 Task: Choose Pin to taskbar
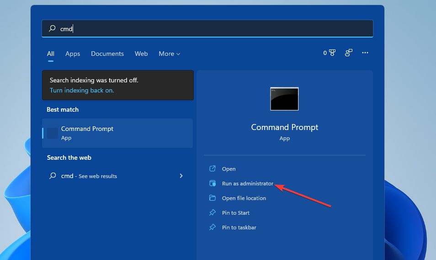(x=239, y=227)
